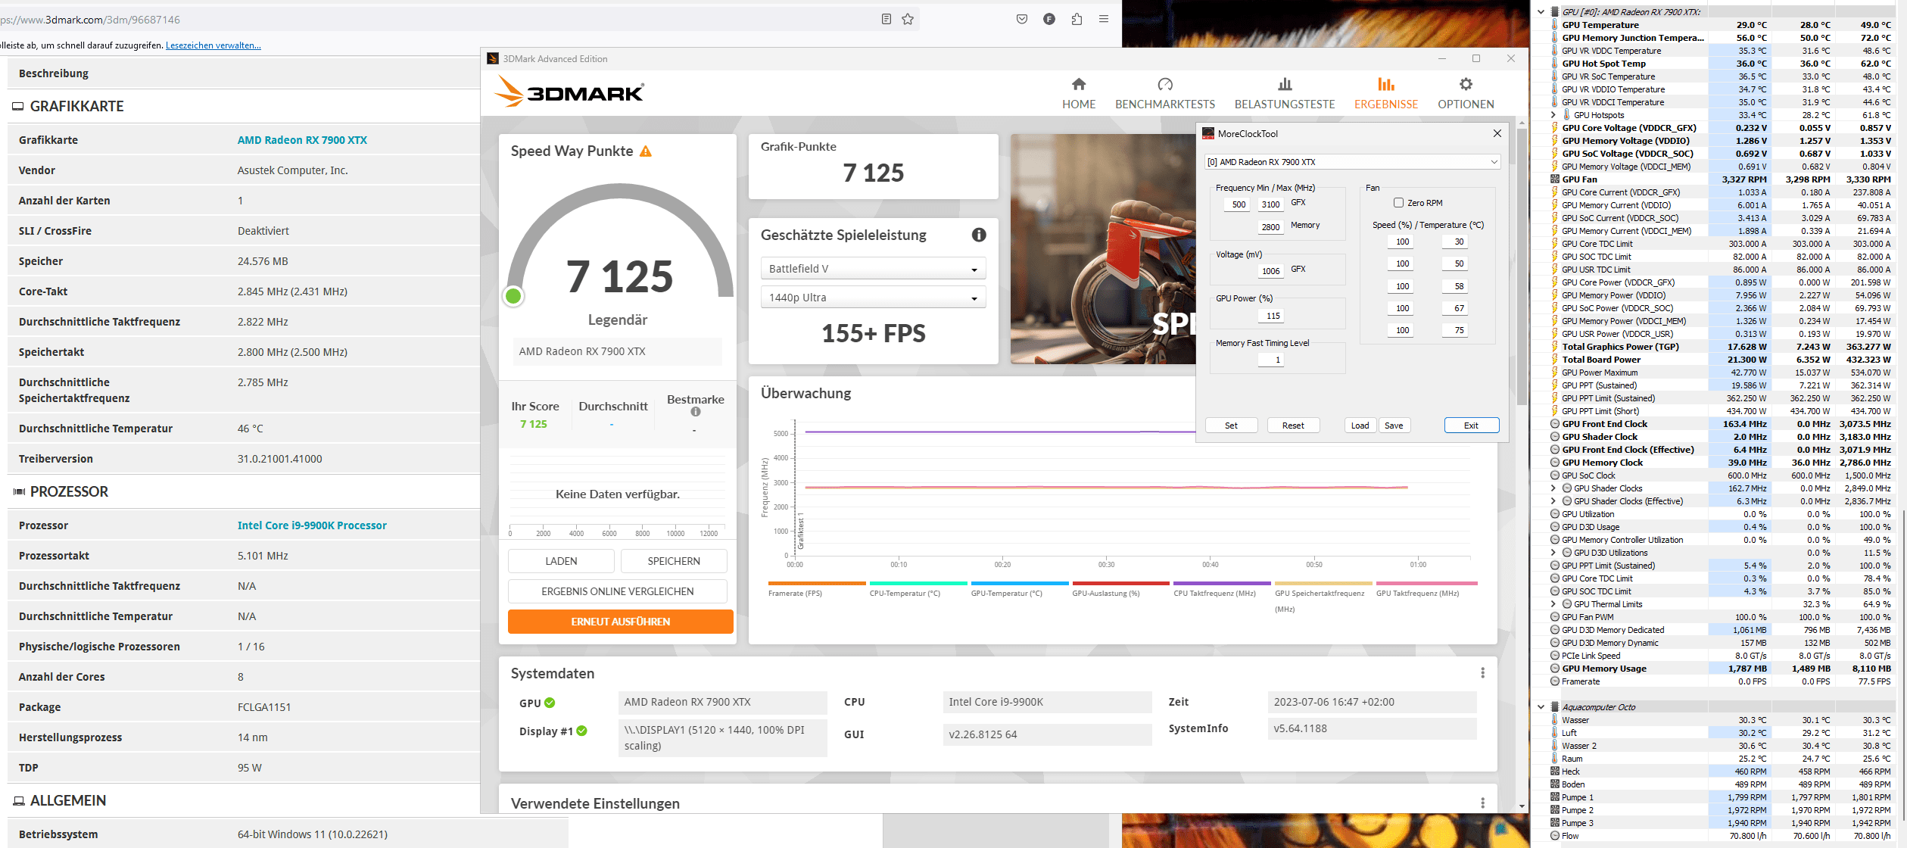Enable the Zero RPM checkbox

tap(1398, 203)
